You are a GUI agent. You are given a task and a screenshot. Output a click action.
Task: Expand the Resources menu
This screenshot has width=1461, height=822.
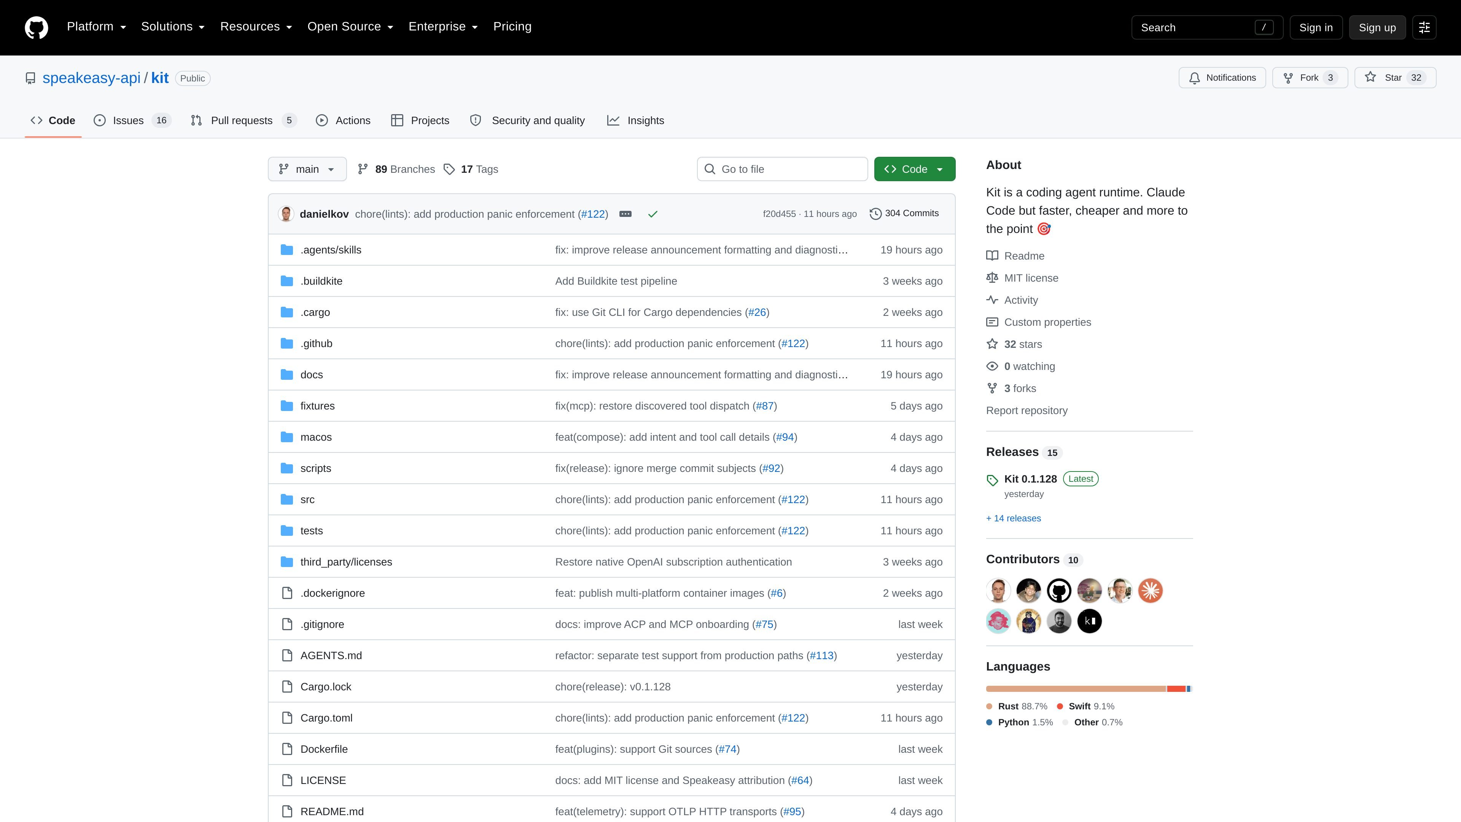(x=256, y=27)
